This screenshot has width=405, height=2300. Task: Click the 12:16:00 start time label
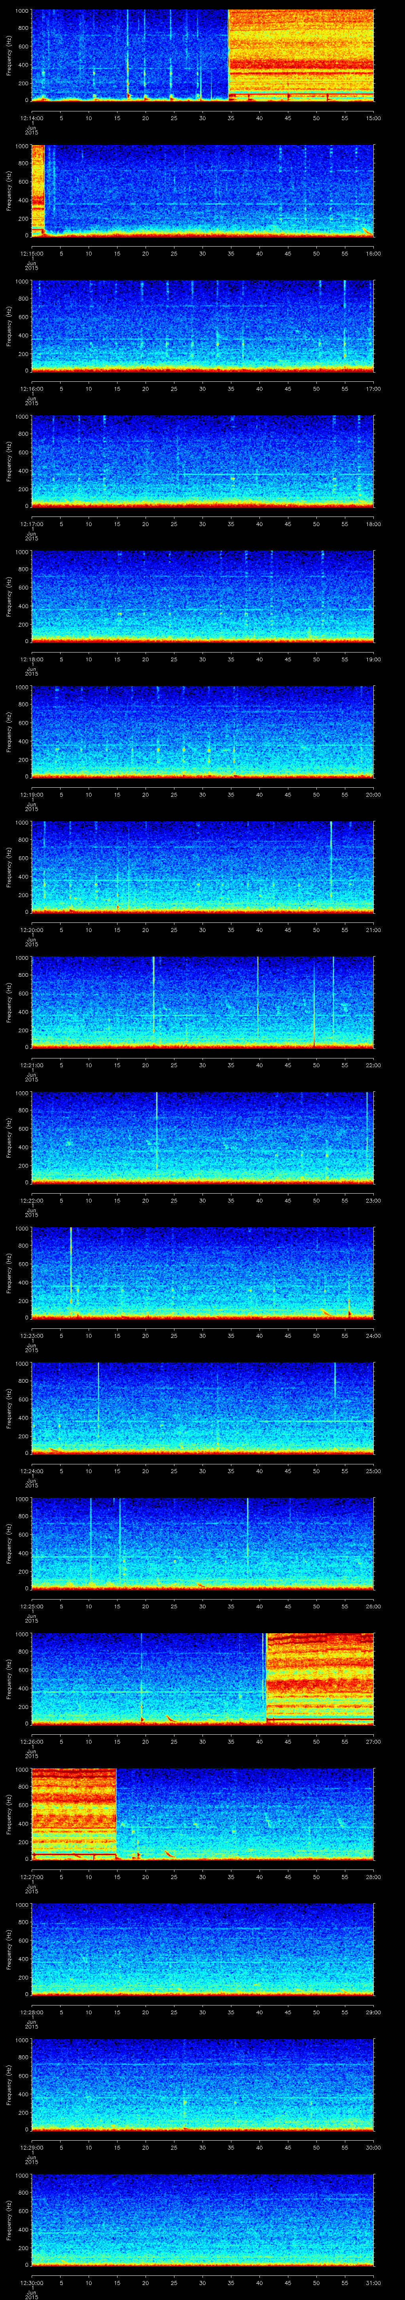tap(32, 389)
